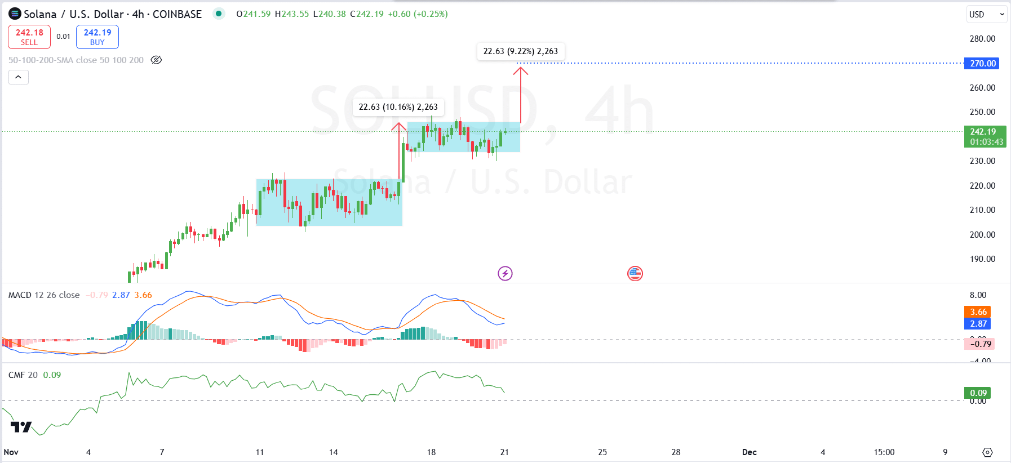The width and height of the screenshot is (1011, 463).
Task: Click the blue 2.87 MACD value label
Action: coord(978,323)
